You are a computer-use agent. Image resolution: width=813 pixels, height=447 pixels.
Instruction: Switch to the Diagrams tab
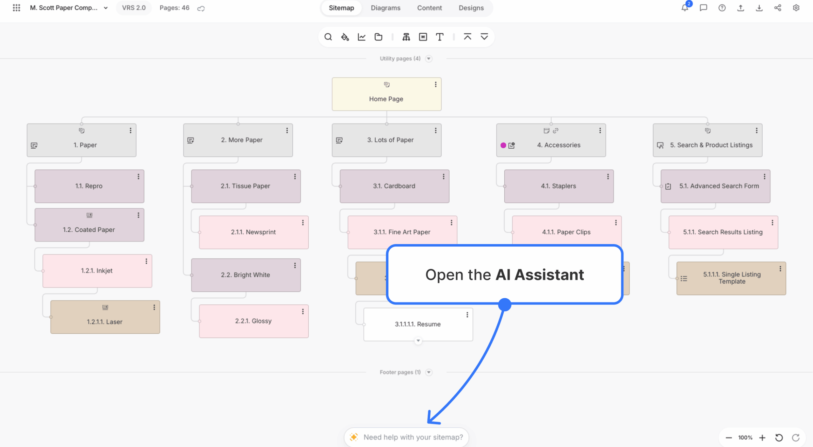[x=386, y=8]
